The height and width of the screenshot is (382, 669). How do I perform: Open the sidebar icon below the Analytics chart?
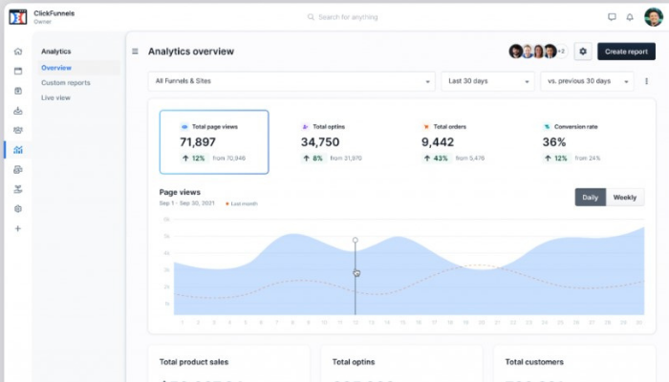coord(18,169)
